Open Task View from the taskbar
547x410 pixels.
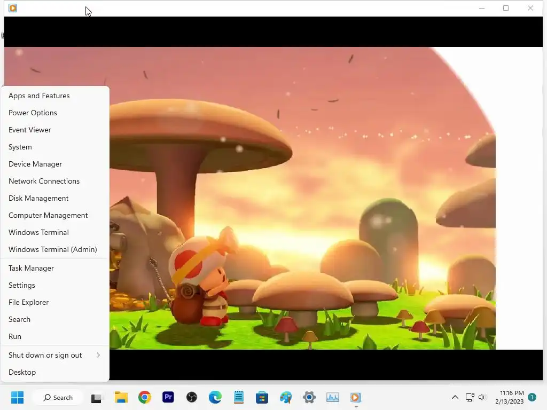96,398
